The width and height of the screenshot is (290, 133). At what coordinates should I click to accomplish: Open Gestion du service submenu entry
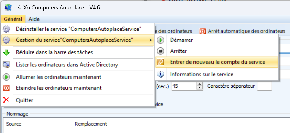click(x=78, y=40)
